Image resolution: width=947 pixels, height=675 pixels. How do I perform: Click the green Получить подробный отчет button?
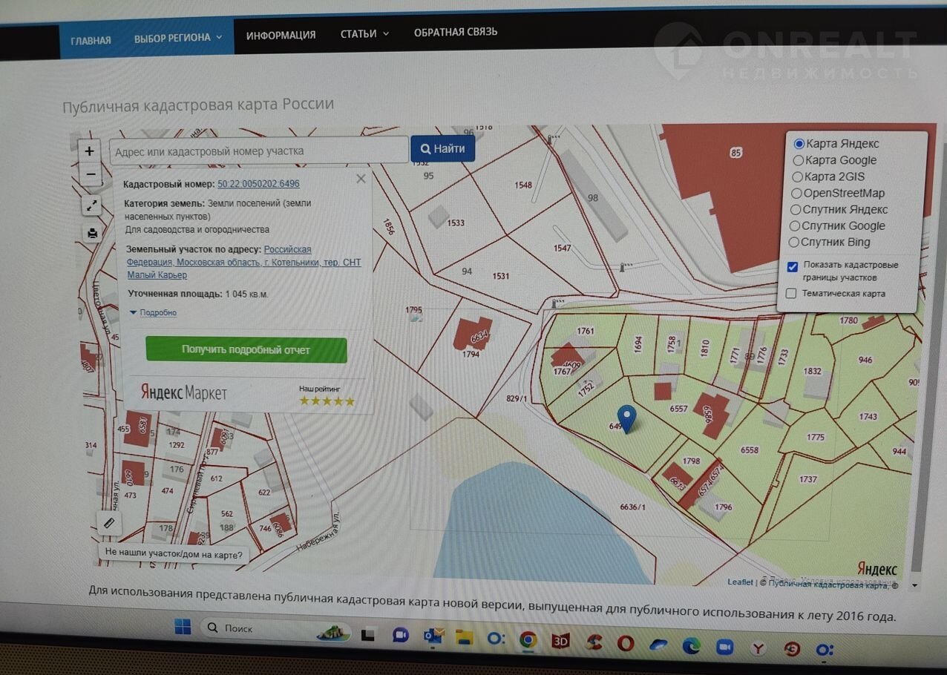pos(246,350)
